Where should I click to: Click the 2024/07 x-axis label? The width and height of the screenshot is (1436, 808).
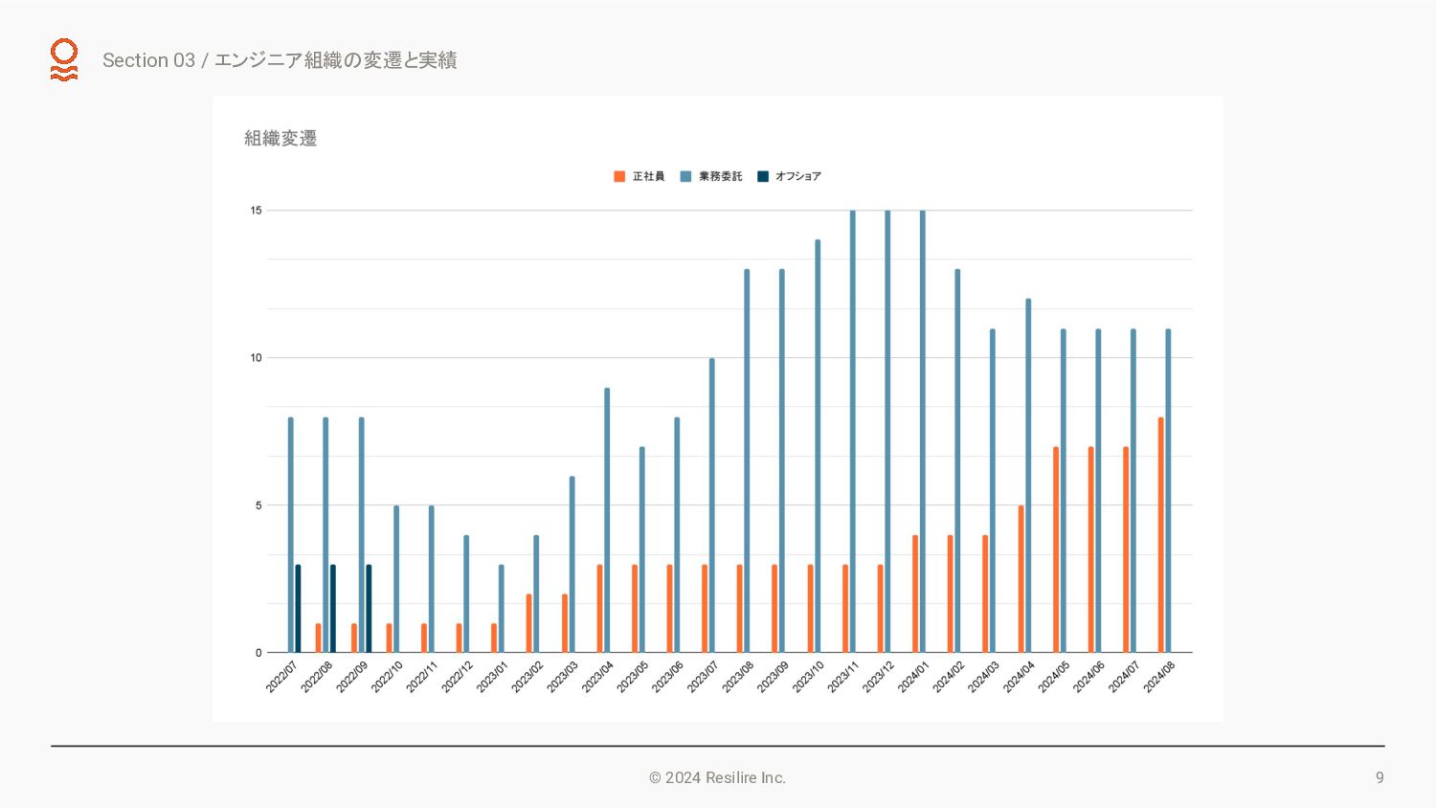pos(1124,677)
